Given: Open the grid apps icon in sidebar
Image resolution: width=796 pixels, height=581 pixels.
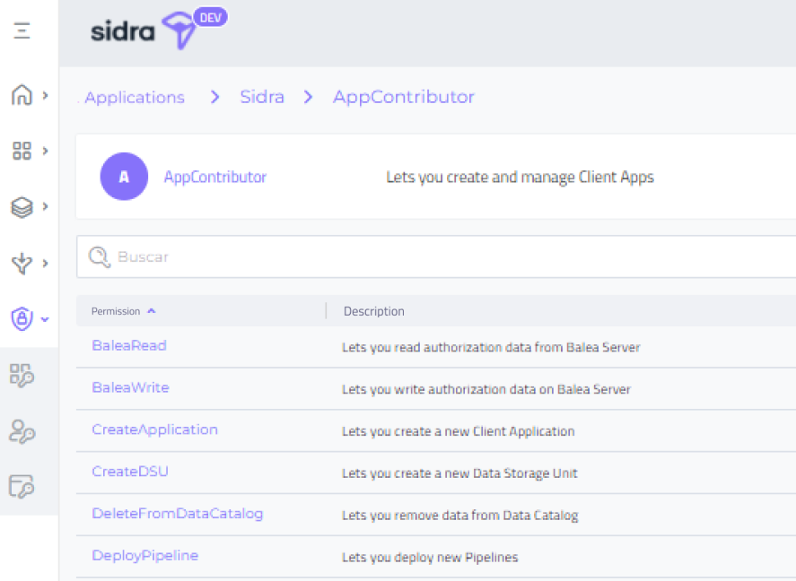Looking at the screenshot, I should pyautogui.click(x=22, y=151).
